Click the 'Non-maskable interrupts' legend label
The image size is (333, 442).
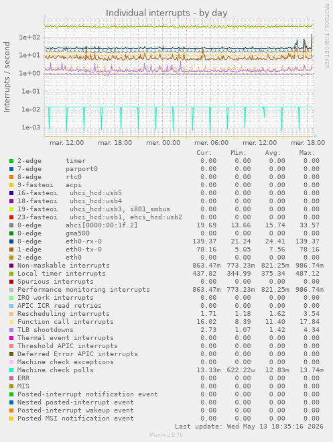(x=64, y=266)
